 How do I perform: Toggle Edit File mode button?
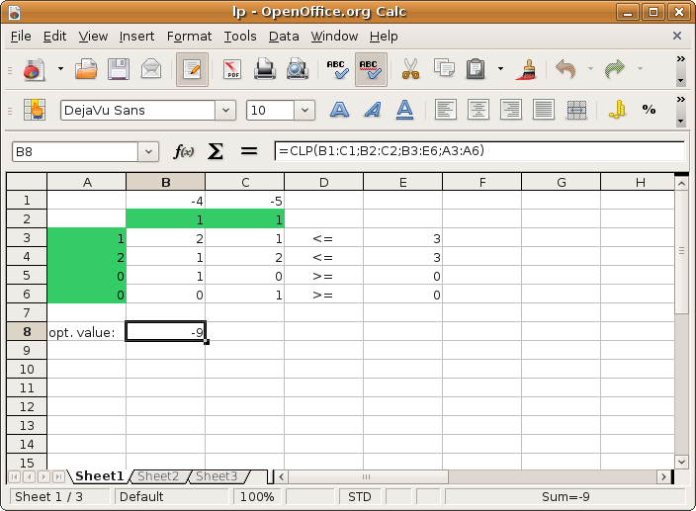click(192, 69)
